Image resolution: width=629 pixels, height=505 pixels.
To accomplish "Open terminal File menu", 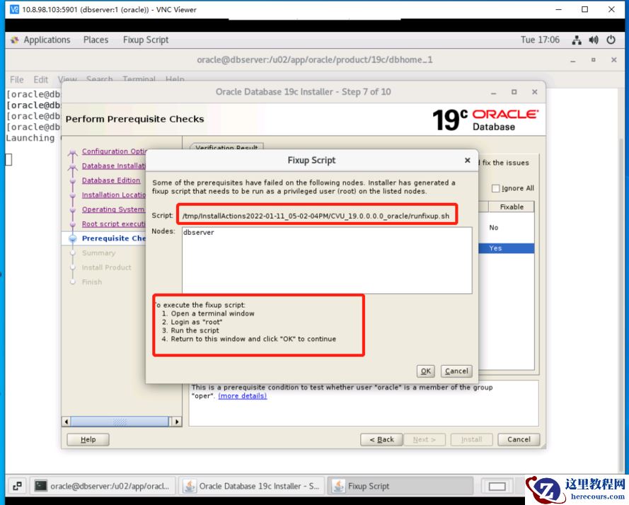I will click(16, 79).
